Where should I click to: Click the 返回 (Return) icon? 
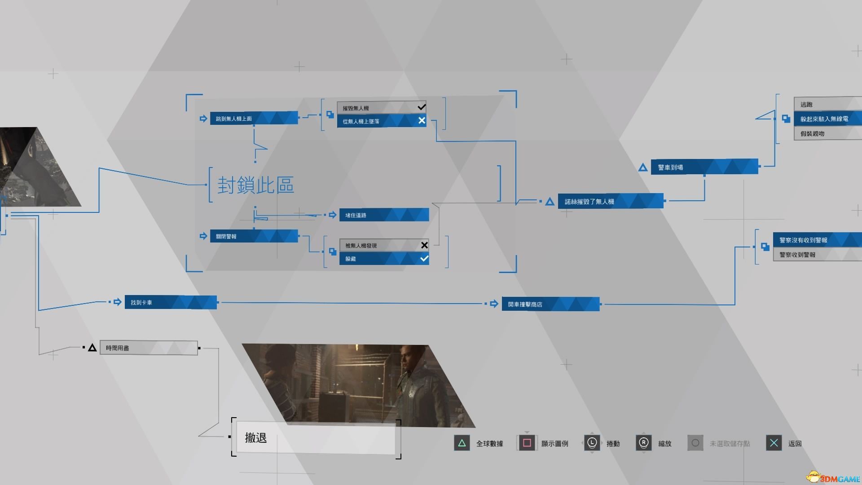click(774, 443)
